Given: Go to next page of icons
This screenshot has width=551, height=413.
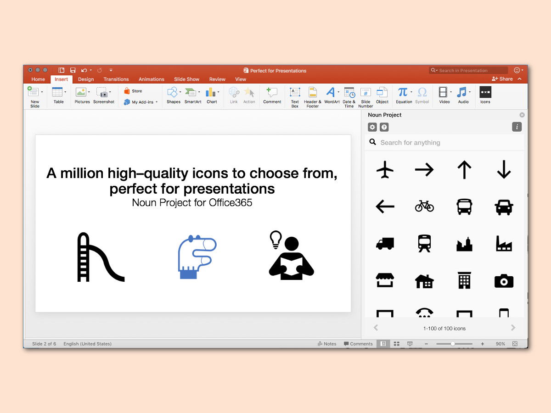Looking at the screenshot, I should [513, 328].
